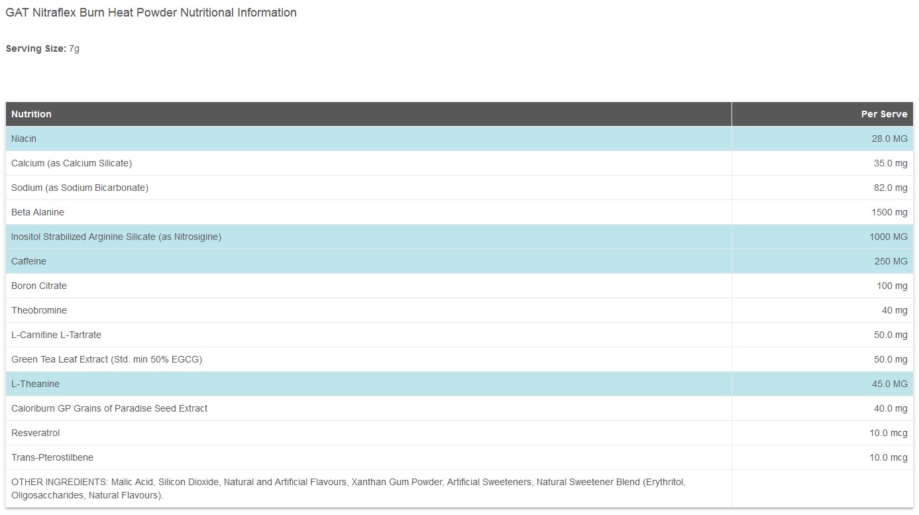Click the L-Carnitine L-Tartrate '50.0 mg' value
The image size is (919, 515).
pyautogui.click(x=891, y=335)
